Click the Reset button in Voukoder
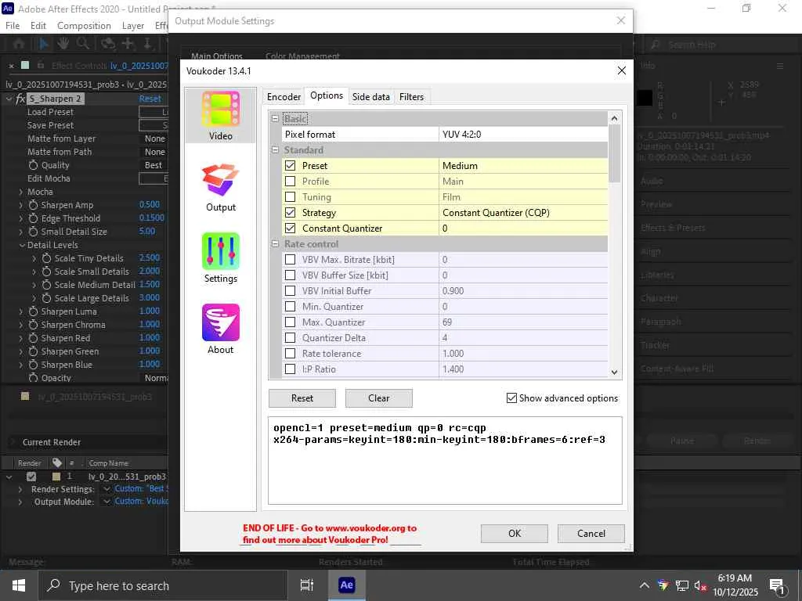The width and height of the screenshot is (802, 601). pos(302,398)
